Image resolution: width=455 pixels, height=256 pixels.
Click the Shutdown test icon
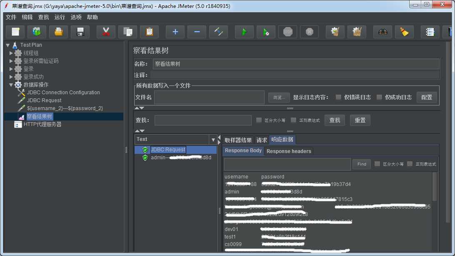click(309, 32)
